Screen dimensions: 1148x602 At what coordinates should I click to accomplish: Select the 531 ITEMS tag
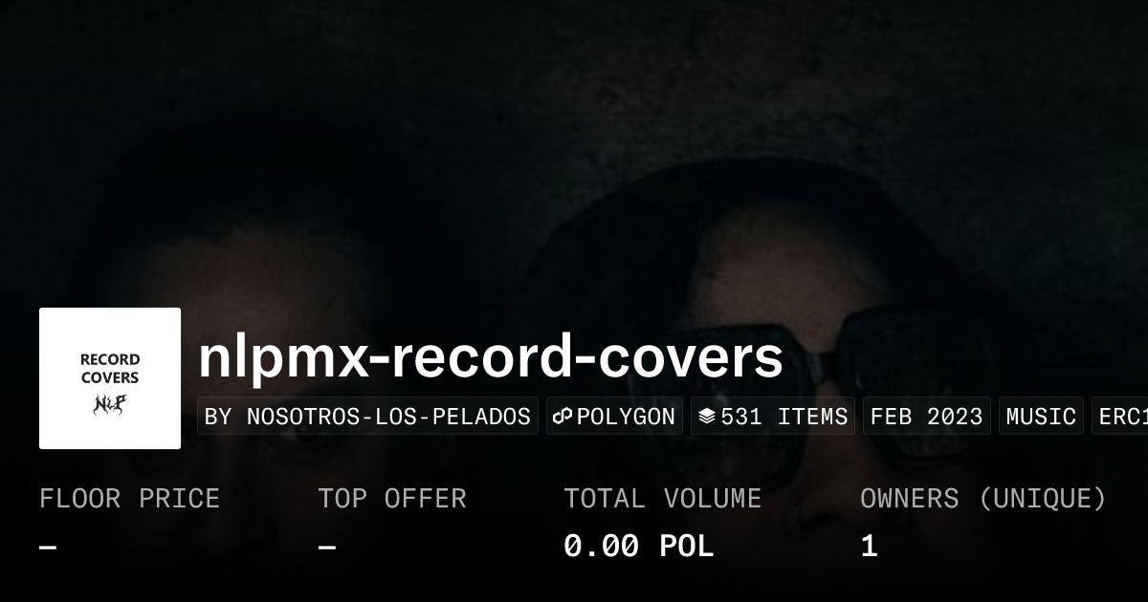pyautogui.click(x=773, y=417)
